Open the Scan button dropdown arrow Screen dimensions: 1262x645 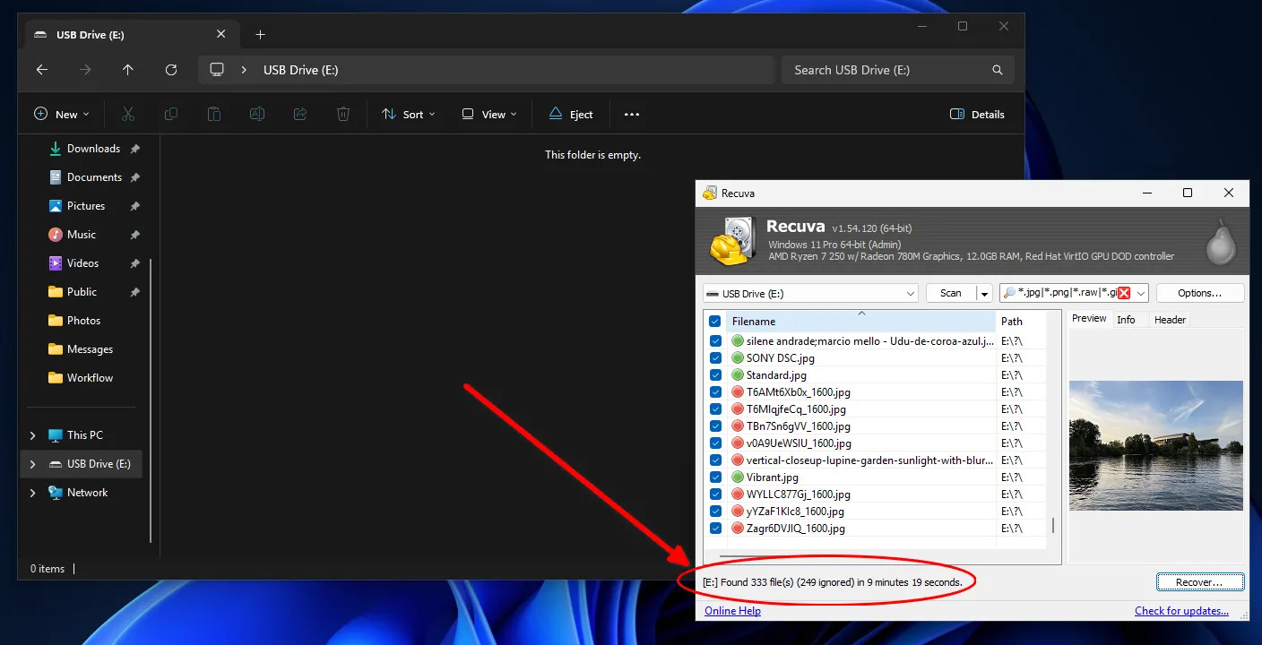(x=984, y=294)
